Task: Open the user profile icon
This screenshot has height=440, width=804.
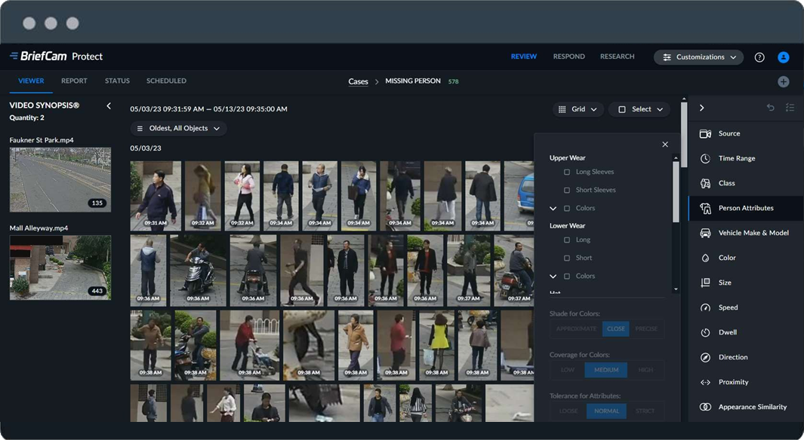Action: click(783, 57)
